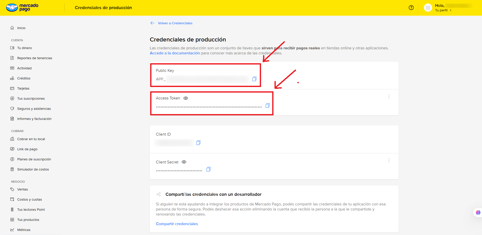Click the Métricas chart icon
The width and height of the screenshot is (482, 235).
point(12,230)
